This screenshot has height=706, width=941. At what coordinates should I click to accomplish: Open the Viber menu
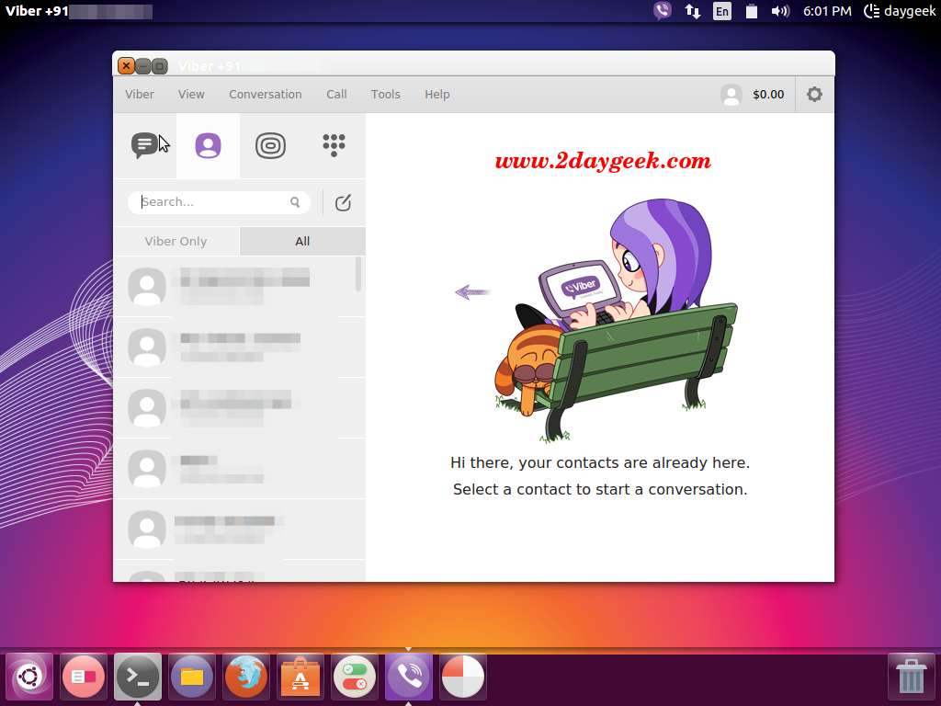point(140,95)
